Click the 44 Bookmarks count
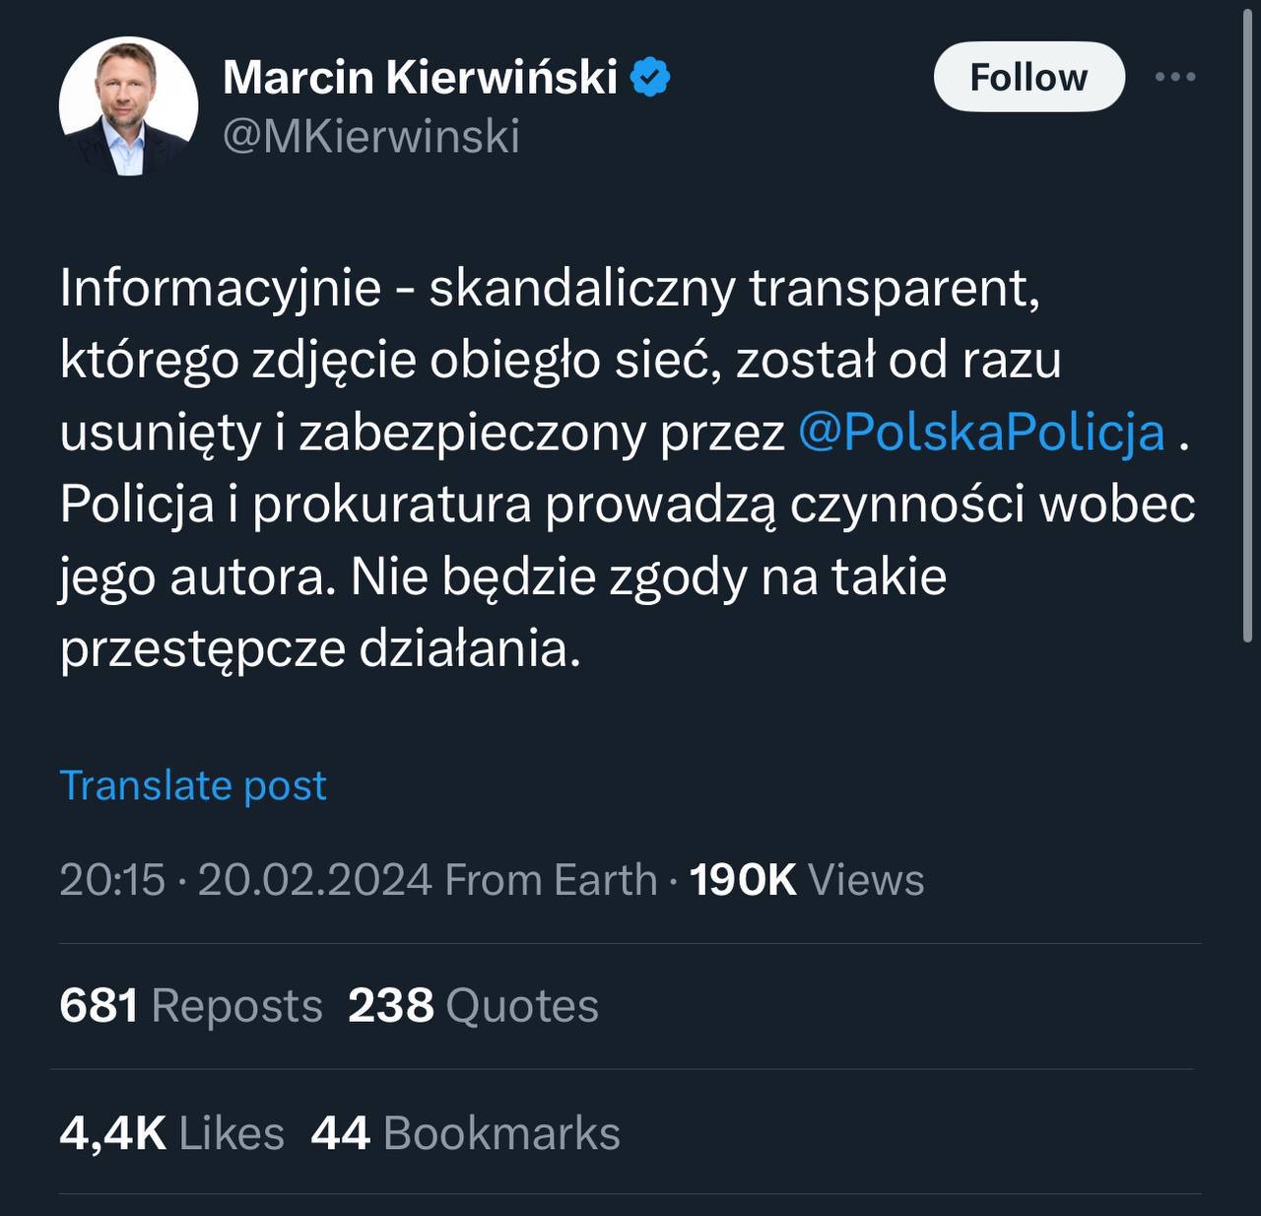1261x1216 pixels. point(465,1133)
